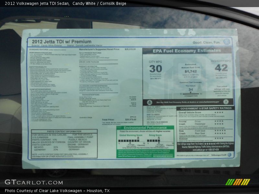
Task: Click the "2012 Jetta TDI w/ Premium" heading
Action: point(62,42)
